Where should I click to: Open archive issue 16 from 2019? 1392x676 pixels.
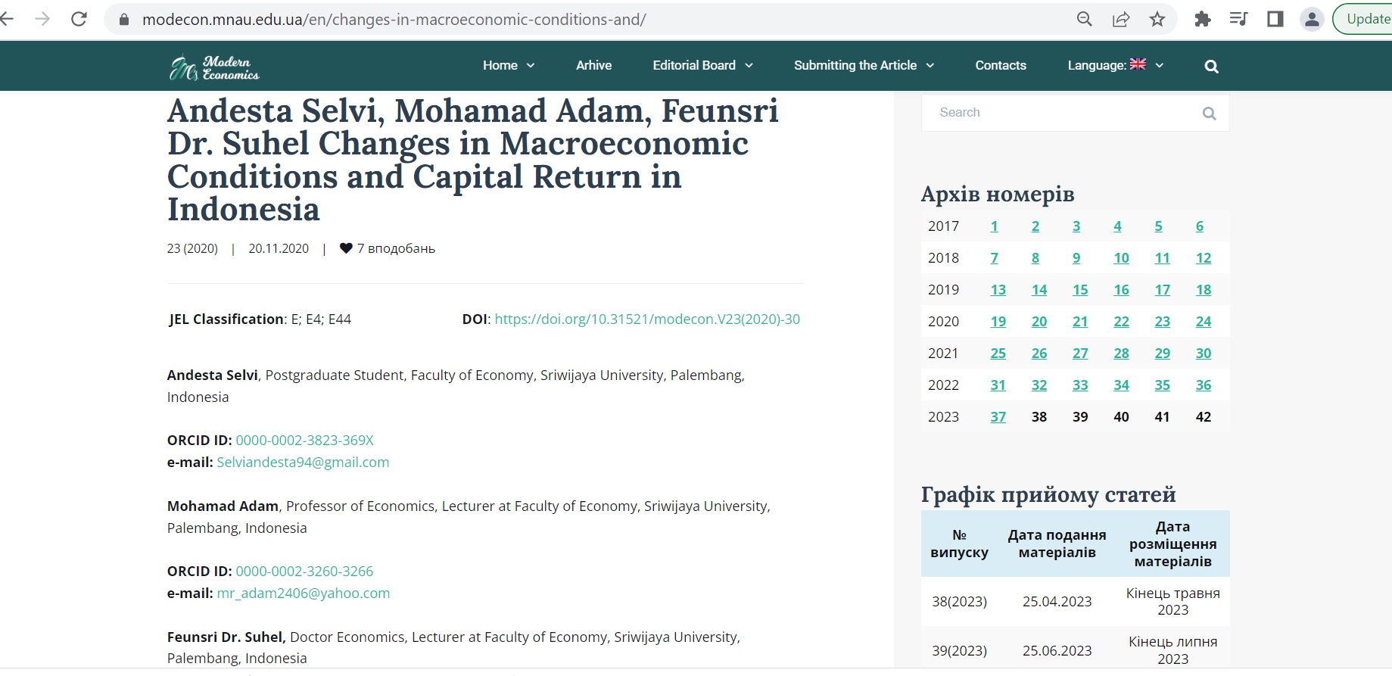pos(1121,290)
